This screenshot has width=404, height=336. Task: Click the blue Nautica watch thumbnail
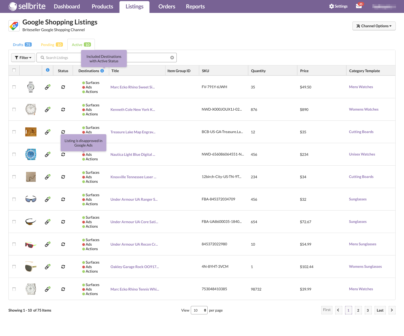31,154
